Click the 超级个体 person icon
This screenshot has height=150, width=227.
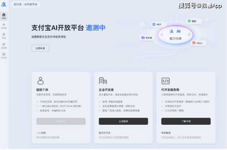[41, 81]
